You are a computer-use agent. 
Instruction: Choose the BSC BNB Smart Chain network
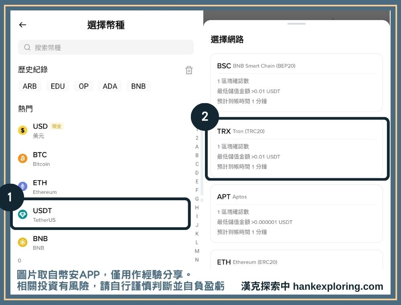[296, 82]
